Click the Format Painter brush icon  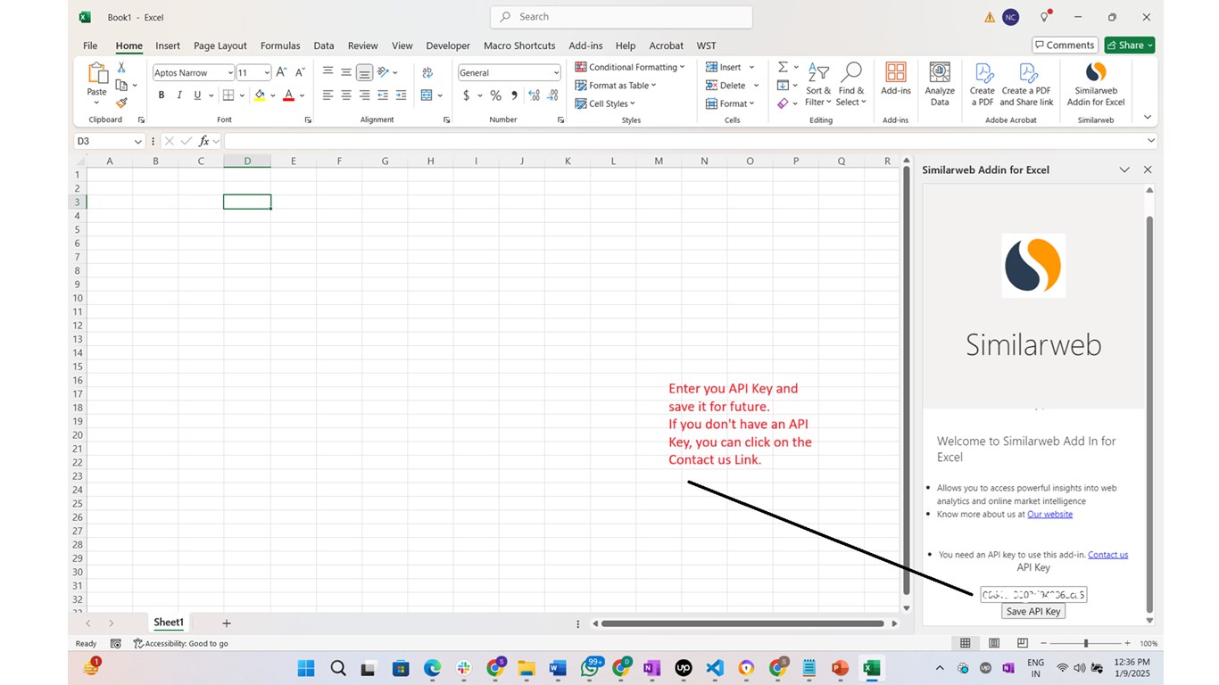click(122, 103)
